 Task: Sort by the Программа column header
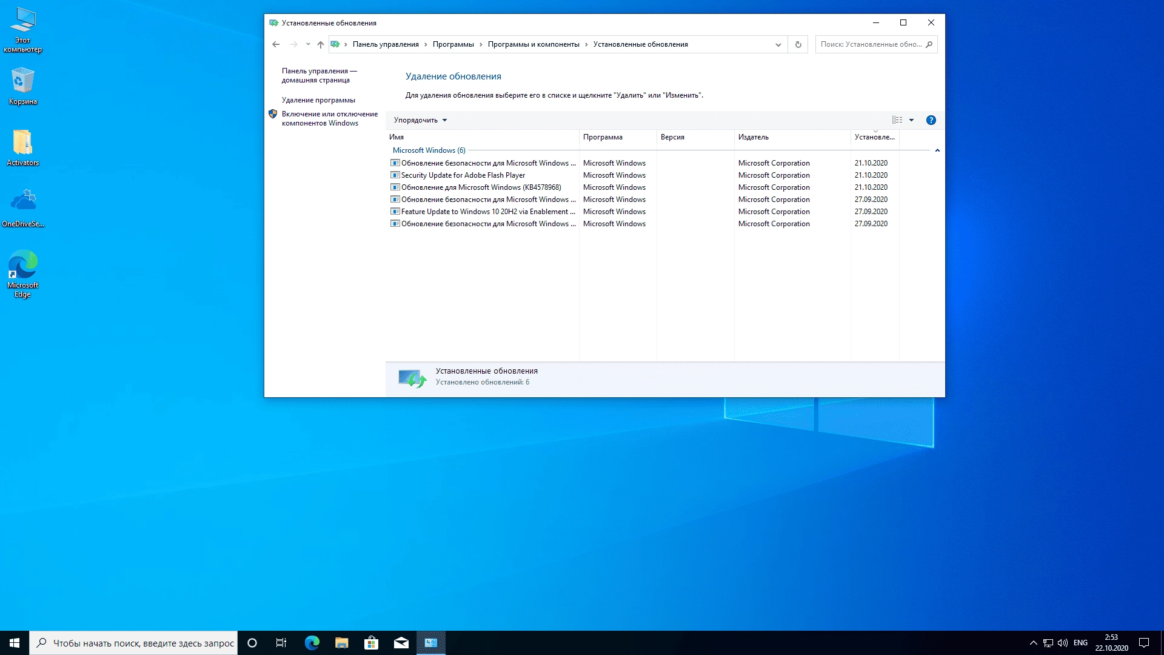coord(618,137)
